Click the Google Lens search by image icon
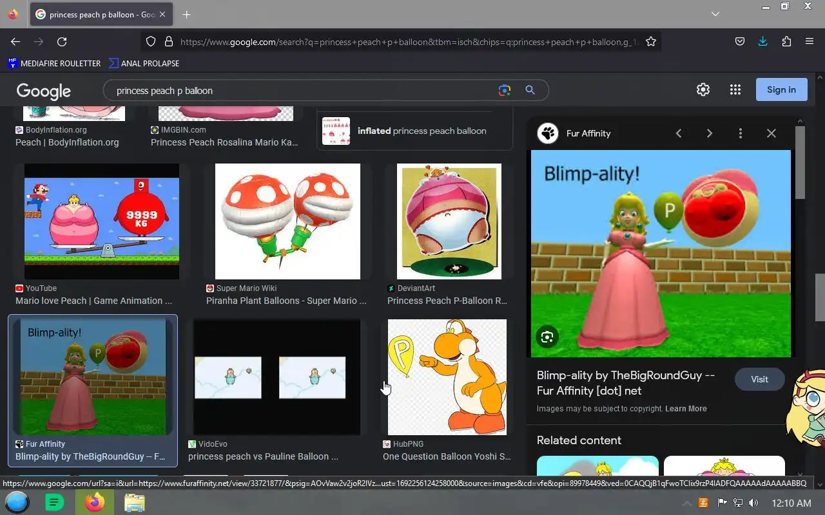The width and height of the screenshot is (825, 515). tap(505, 90)
